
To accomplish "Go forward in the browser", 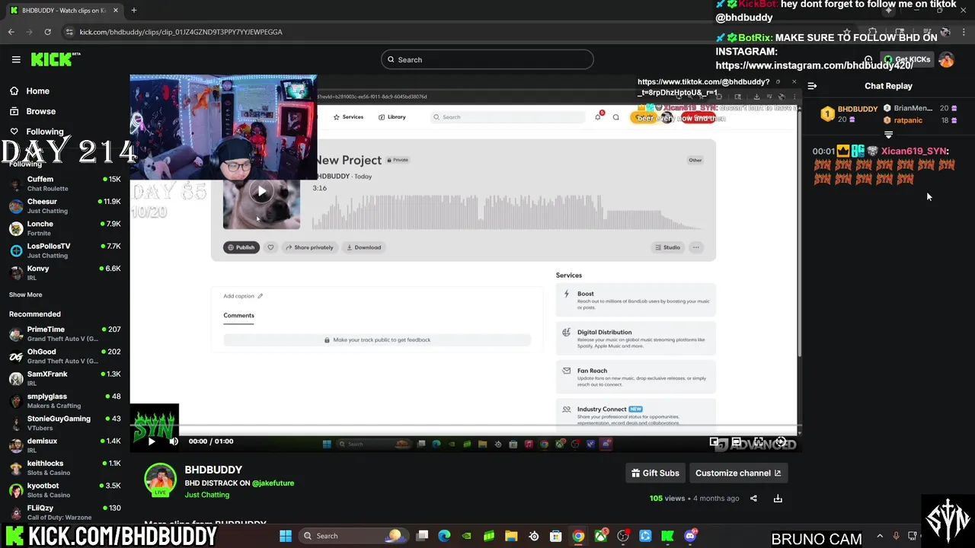I will click(29, 32).
